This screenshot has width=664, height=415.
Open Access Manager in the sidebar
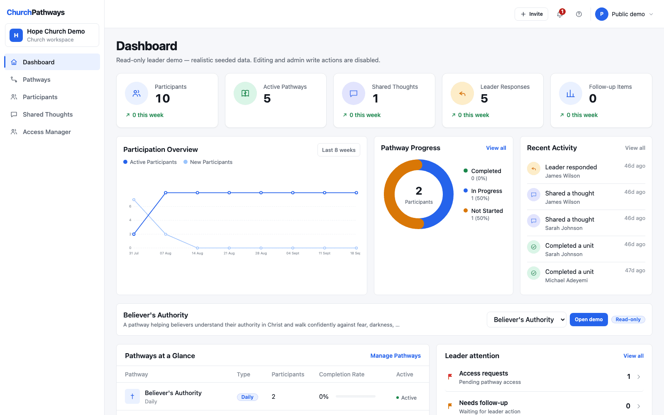point(52,132)
